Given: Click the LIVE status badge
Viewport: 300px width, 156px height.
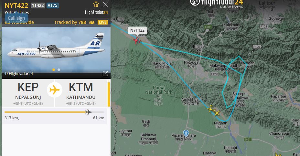Looking at the screenshot, I should (x=103, y=22).
